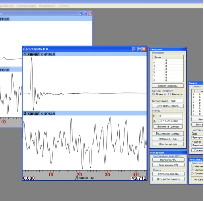Open the С (выбор каналов) menu
The image size is (204, 201).
[26, 6]
